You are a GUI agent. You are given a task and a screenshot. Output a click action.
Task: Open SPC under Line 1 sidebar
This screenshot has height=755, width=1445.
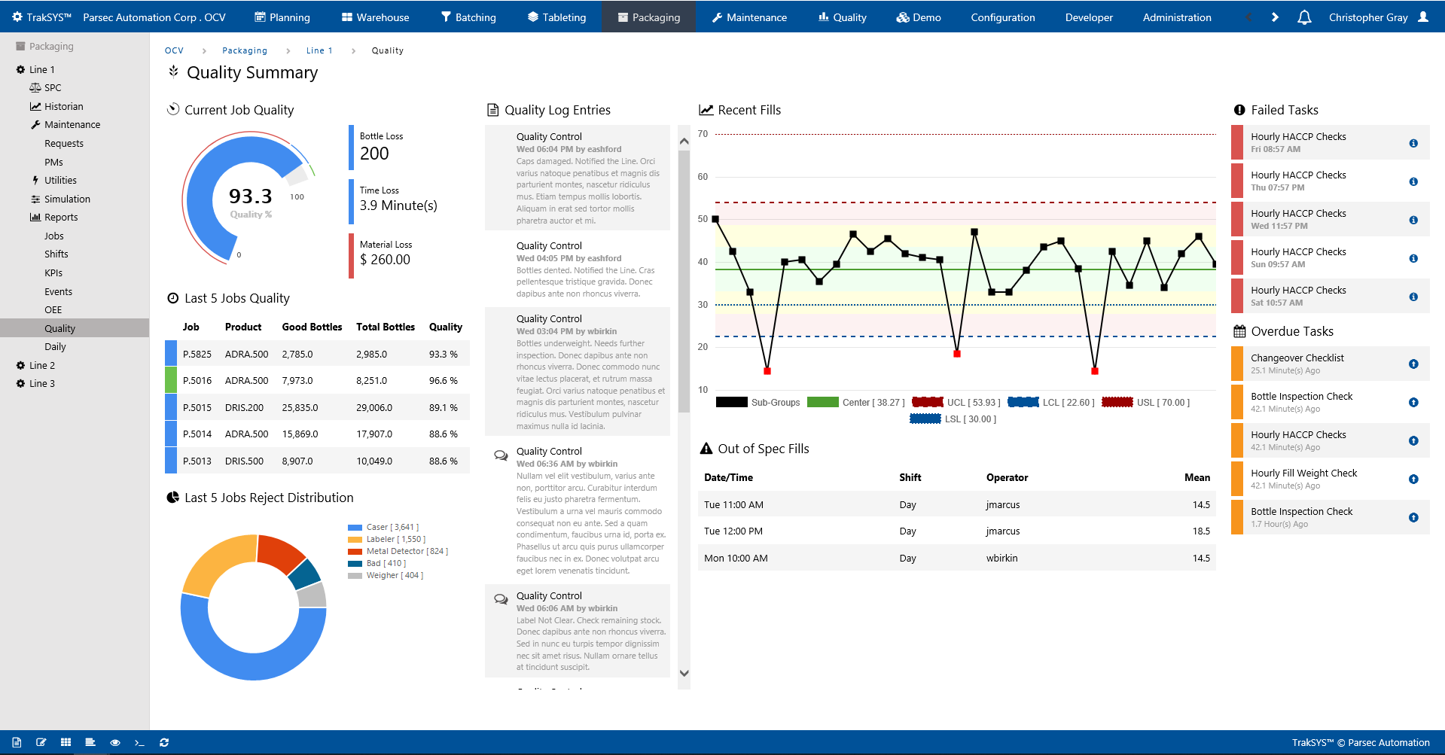[x=52, y=87]
